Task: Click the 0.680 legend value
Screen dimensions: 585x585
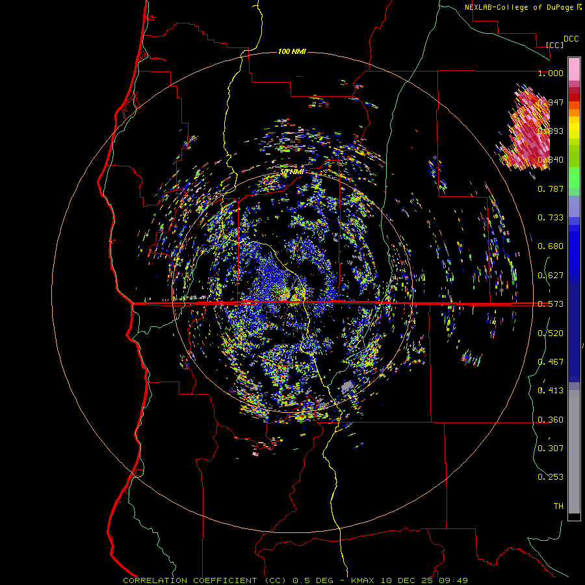Action: coord(551,246)
